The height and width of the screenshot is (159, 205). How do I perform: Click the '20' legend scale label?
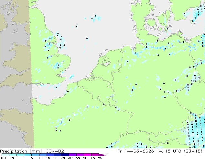pos(55,158)
